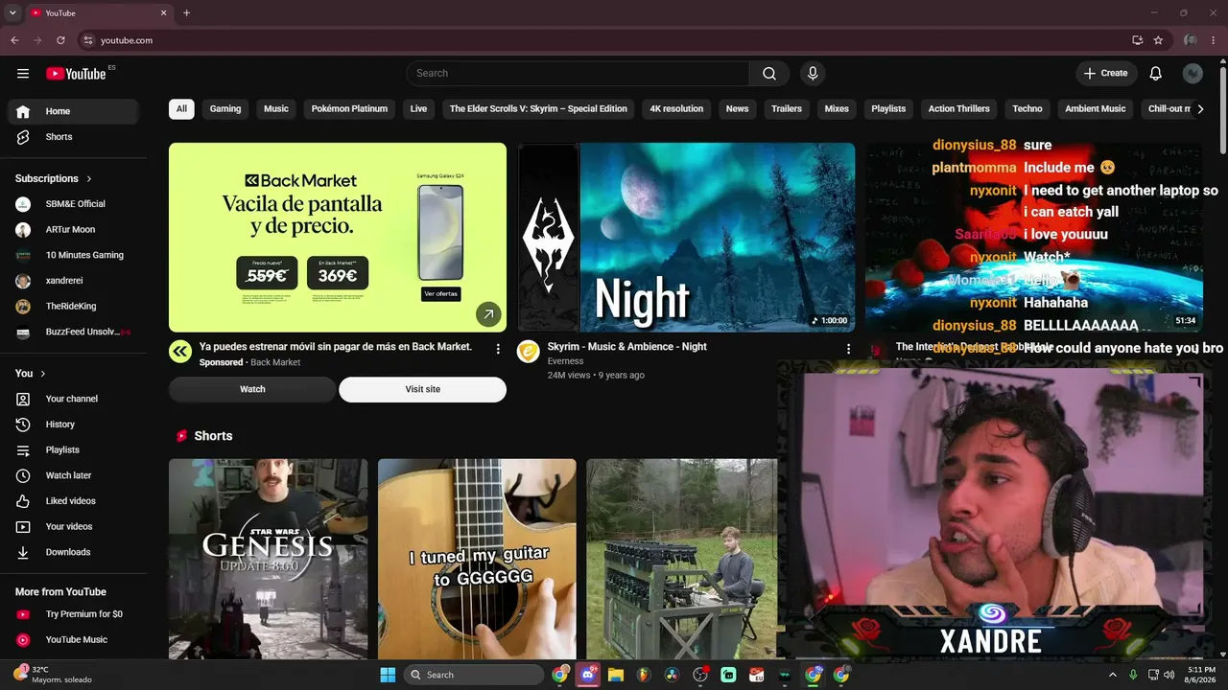This screenshot has height=690, width=1228.
Task: Click the browser address bar
Action: [x=604, y=40]
